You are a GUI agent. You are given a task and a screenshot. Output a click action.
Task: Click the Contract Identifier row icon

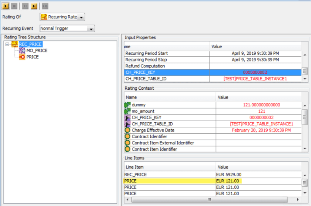pyautogui.click(x=128, y=136)
